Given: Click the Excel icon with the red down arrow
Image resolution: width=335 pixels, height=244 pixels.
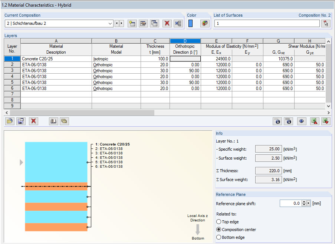Looking at the screenshot, I should pos(326,121).
